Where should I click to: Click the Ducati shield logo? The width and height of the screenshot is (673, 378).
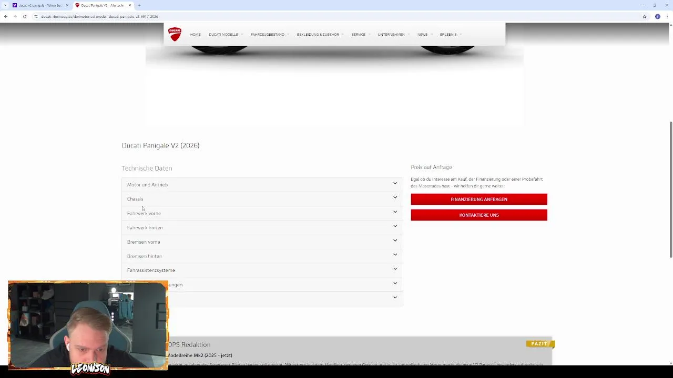[175, 34]
